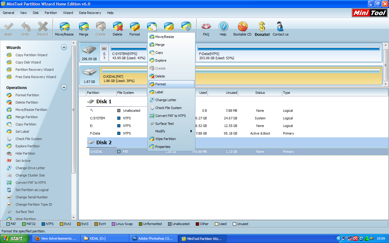
Task: Choose Explore from the context menu
Action: point(171,60)
